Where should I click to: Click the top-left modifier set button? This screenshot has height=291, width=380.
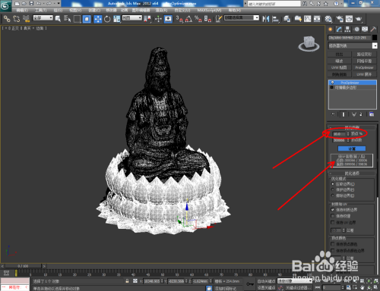click(x=339, y=54)
